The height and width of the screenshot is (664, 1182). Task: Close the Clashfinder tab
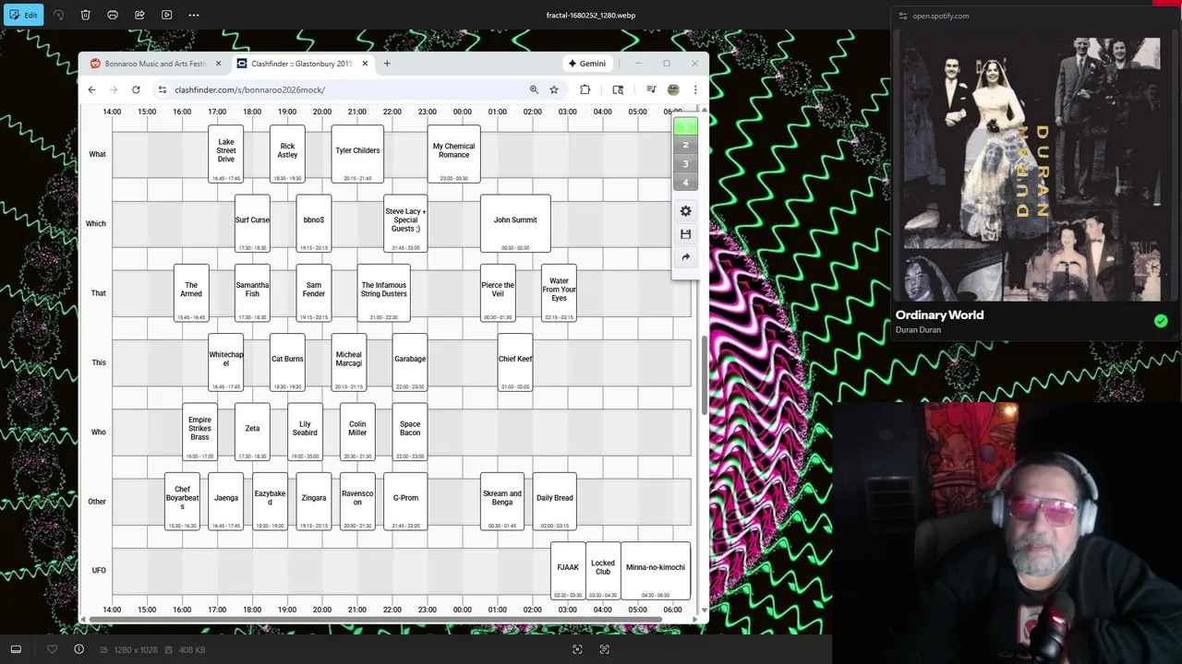[365, 64]
